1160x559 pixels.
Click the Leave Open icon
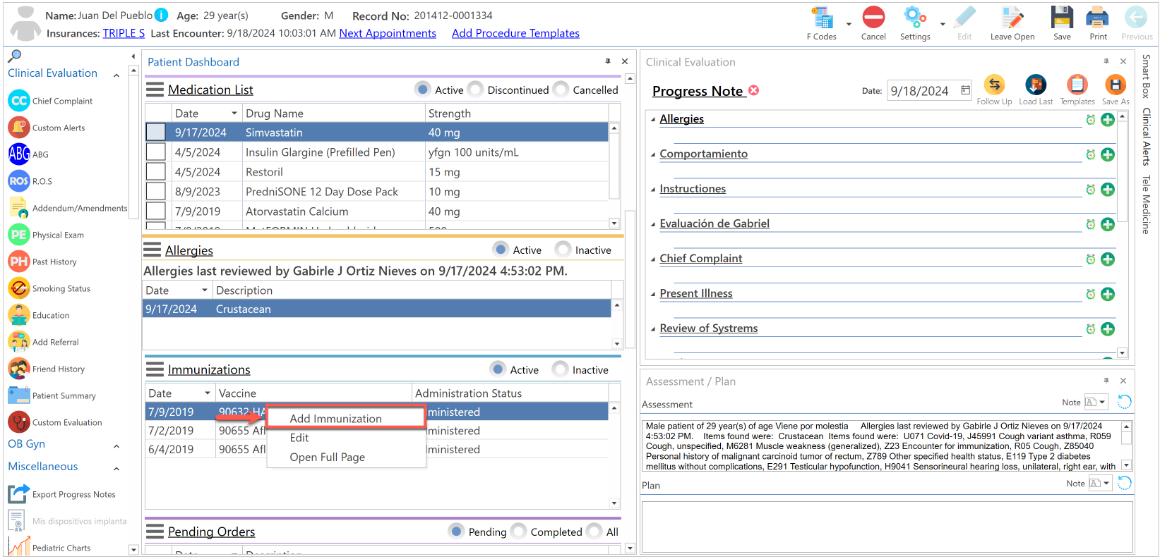tap(1012, 18)
